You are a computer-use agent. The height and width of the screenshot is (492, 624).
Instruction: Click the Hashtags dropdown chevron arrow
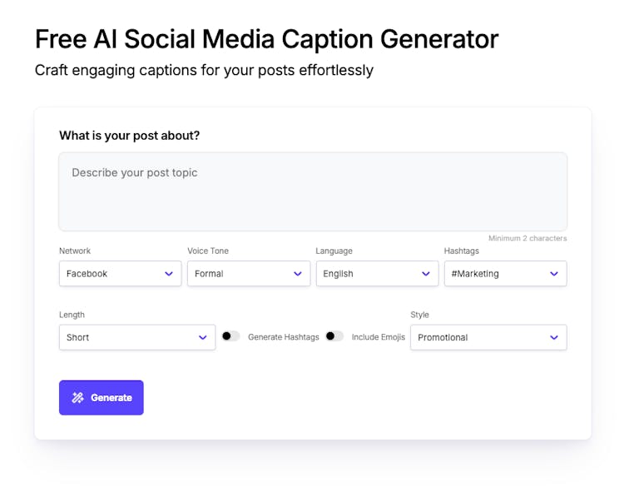point(554,274)
